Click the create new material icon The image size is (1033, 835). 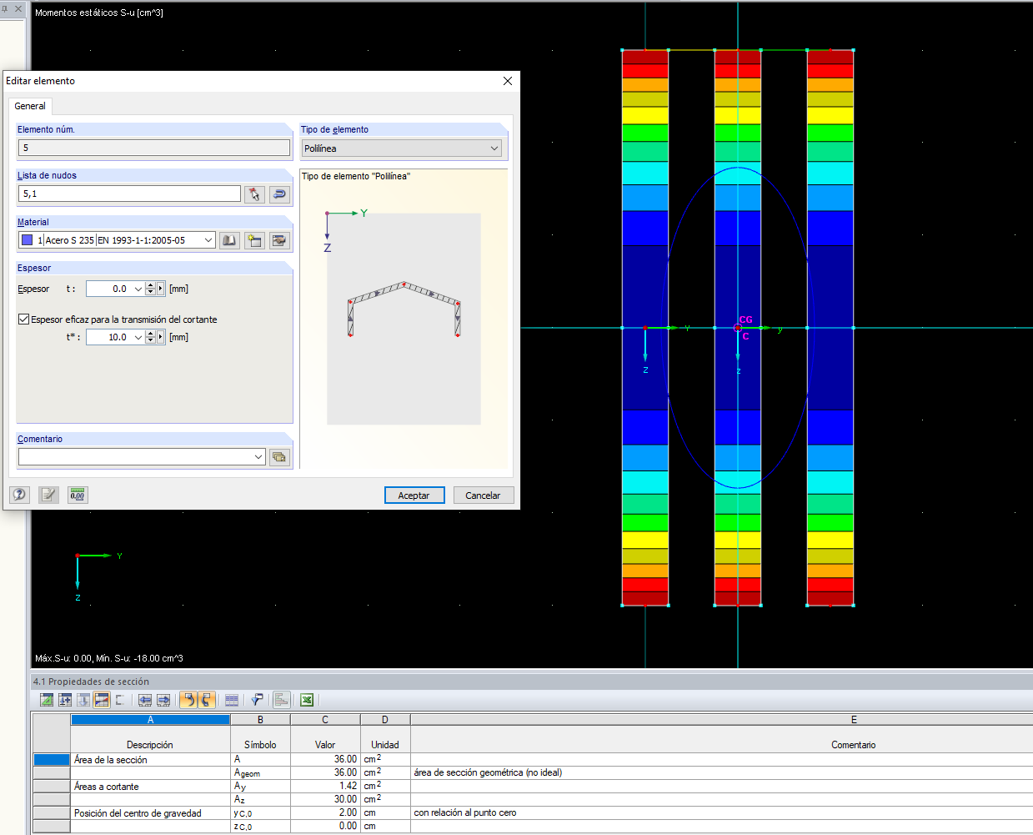(254, 241)
